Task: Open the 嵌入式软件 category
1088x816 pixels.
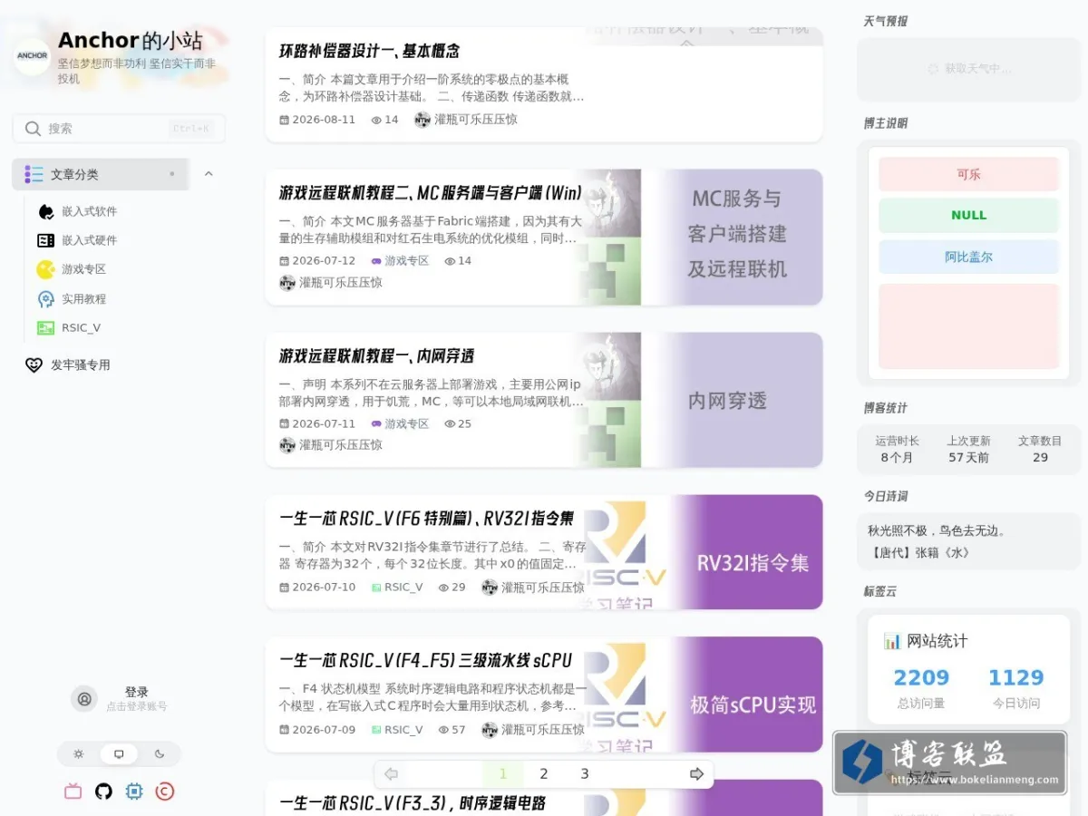Action: [x=90, y=211]
